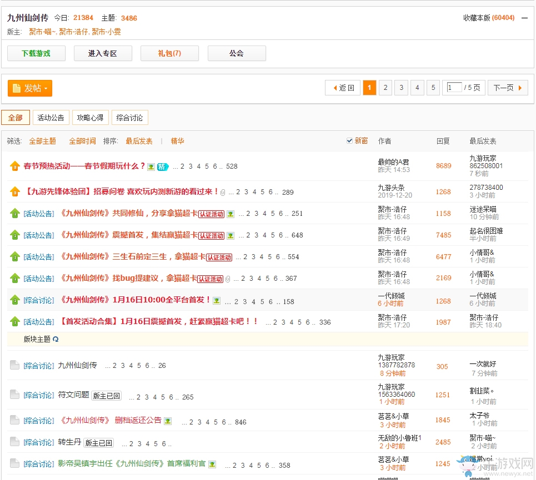Click the 返回 button
The width and height of the screenshot is (536, 480).
tap(343, 88)
